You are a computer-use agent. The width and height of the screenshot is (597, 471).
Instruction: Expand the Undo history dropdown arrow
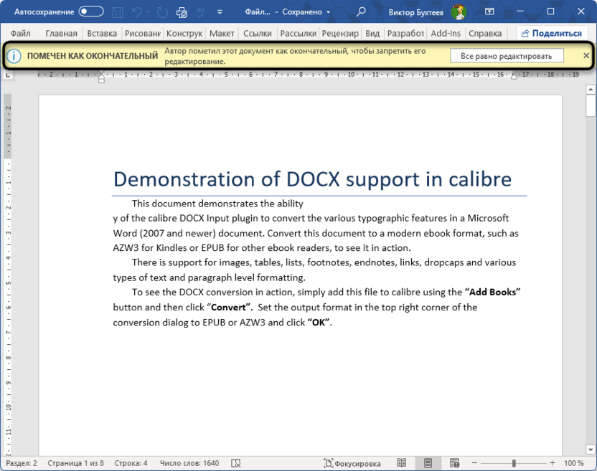point(149,12)
